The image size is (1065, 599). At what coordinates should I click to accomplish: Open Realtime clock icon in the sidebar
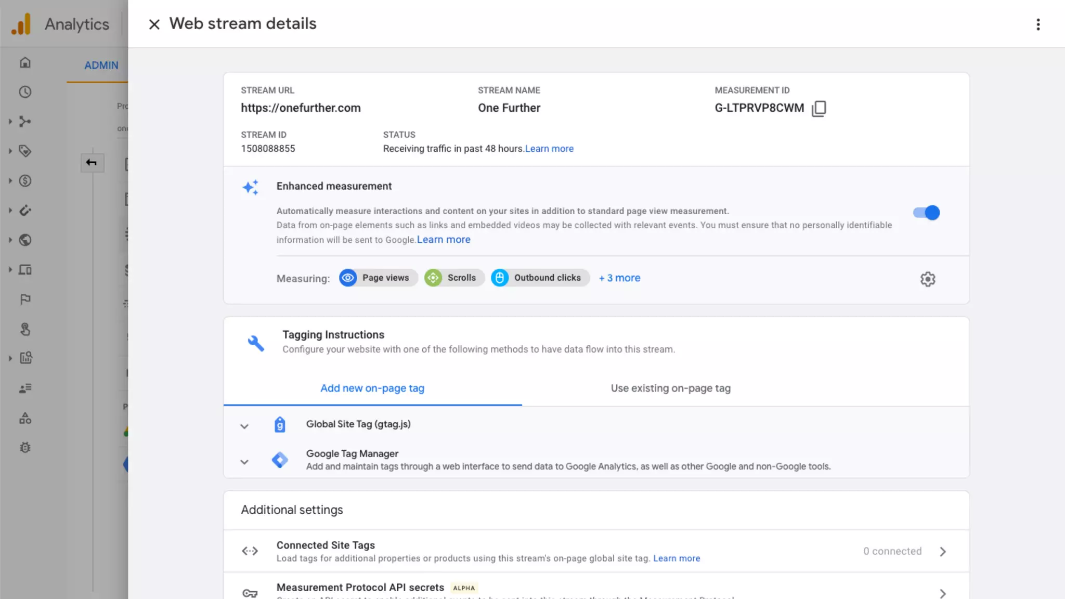point(25,92)
